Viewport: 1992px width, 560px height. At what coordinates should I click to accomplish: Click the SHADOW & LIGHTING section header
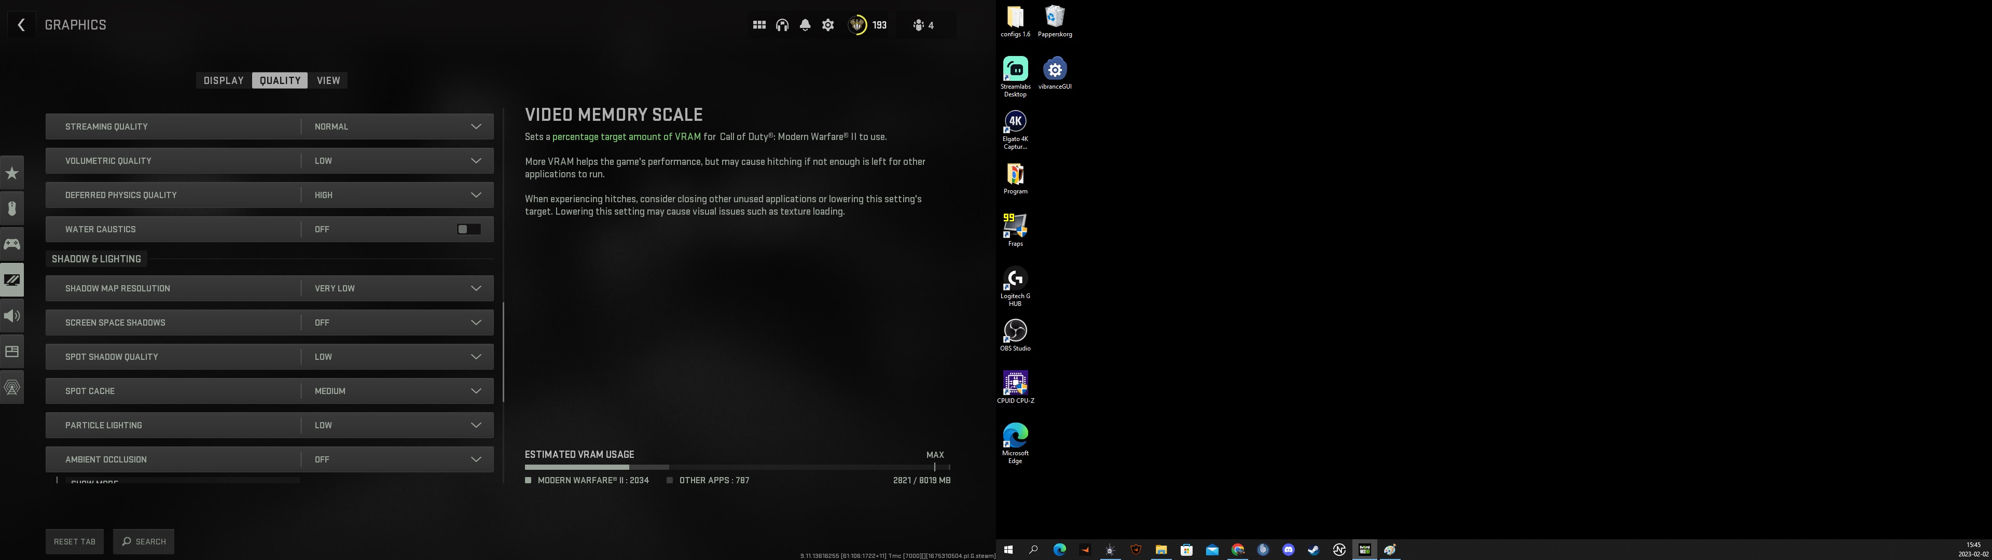(96, 259)
